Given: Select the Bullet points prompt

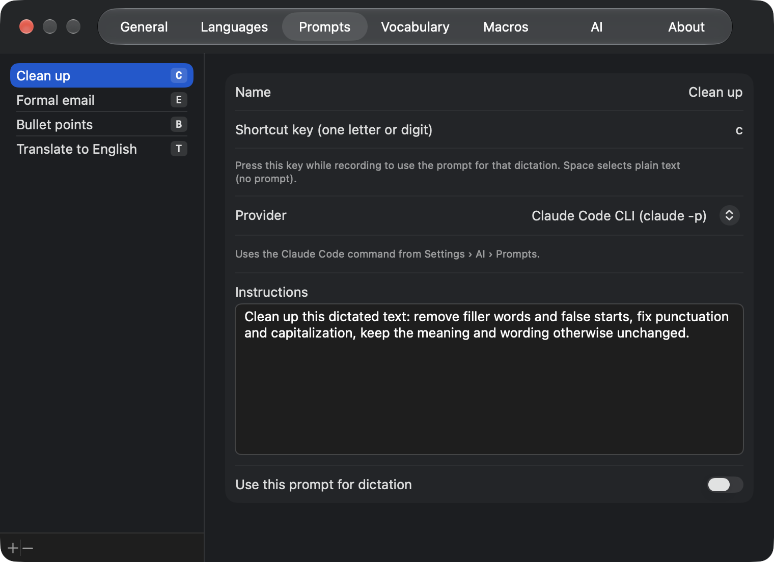Looking at the screenshot, I should coord(102,124).
